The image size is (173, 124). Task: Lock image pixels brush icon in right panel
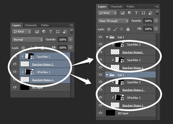(x=115, y=29)
